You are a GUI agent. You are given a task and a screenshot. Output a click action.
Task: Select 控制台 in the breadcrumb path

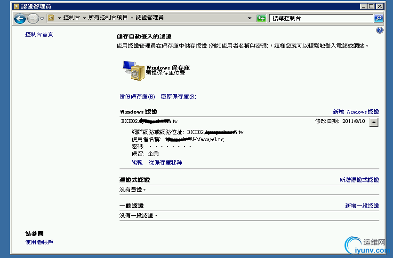(72, 17)
